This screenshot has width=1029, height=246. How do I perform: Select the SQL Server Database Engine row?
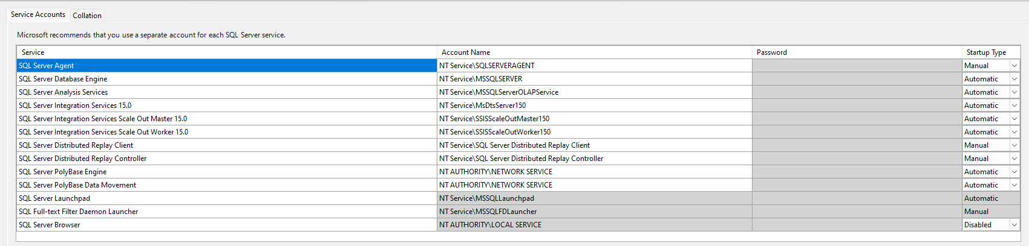pos(227,79)
